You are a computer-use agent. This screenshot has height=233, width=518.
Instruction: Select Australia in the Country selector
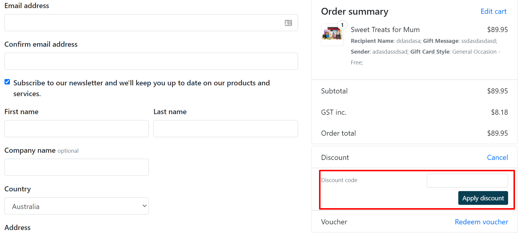click(77, 206)
